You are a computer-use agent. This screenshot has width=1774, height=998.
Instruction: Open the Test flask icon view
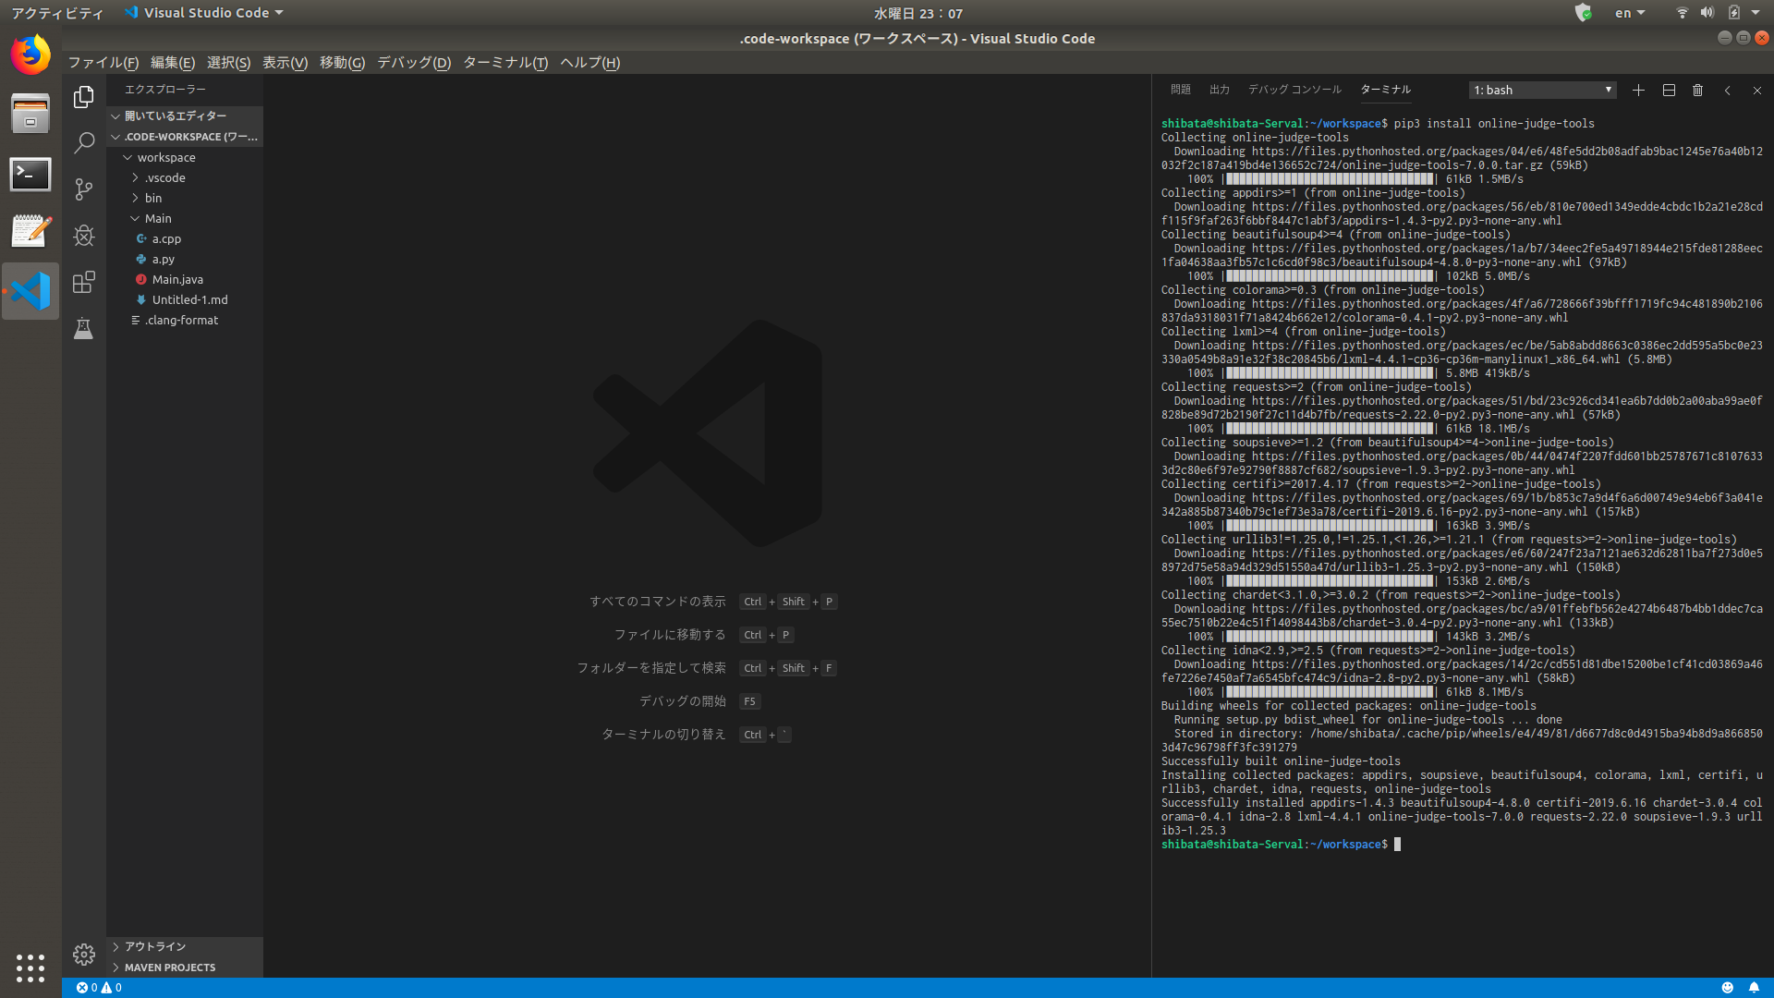[x=84, y=328]
